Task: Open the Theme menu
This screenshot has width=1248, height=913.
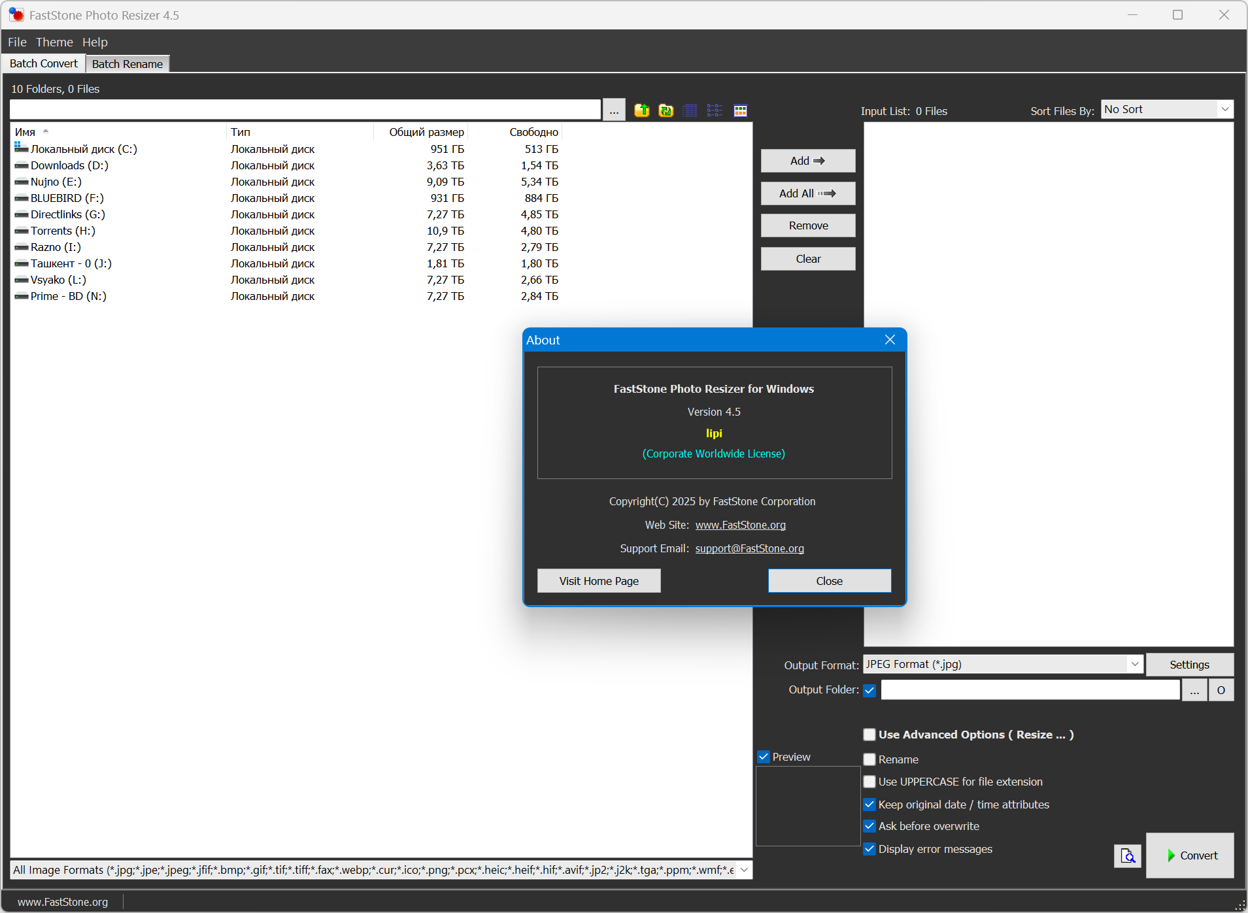Action: 54,42
